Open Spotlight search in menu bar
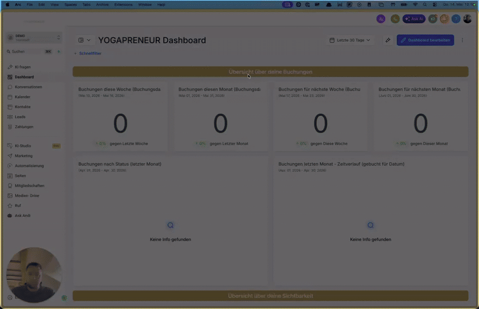 425,5
